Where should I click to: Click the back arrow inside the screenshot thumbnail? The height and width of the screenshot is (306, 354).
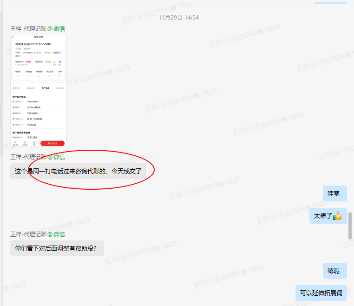(x=13, y=37)
